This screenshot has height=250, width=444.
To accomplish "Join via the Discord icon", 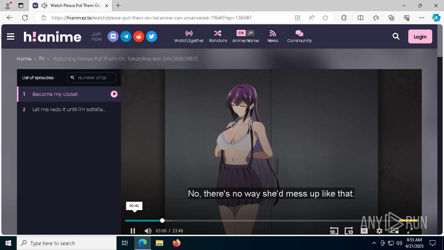I will tap(113, 36).
